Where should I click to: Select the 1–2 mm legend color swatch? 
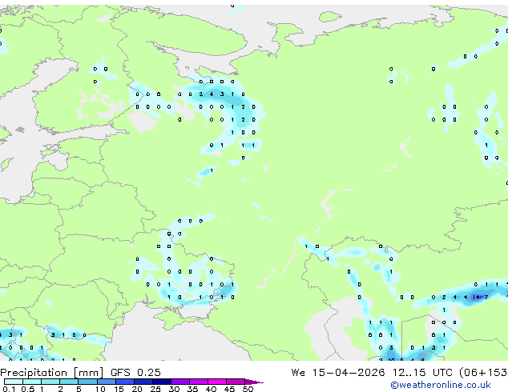(x=50, y=382)
